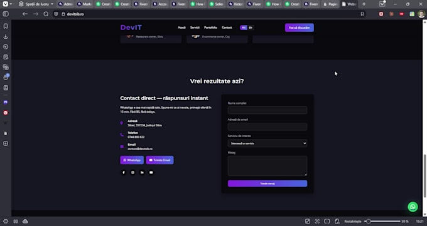Open the Portofoliu nav link
Screen dimensions: 427x226
(210, 28)
